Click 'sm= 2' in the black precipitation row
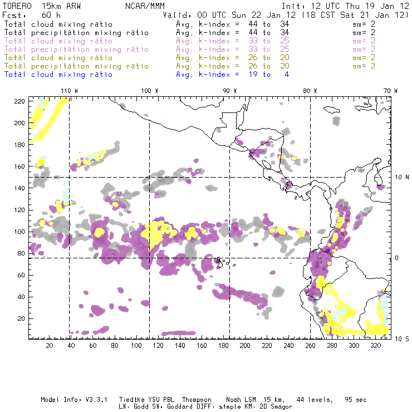 click(x=364, y=33)
